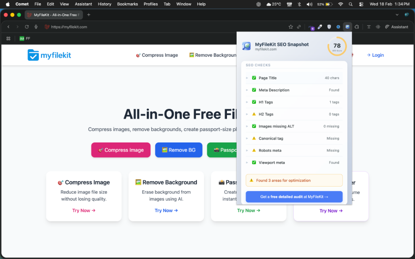
Task: Go back to the previous page
Action: [9, 27]
